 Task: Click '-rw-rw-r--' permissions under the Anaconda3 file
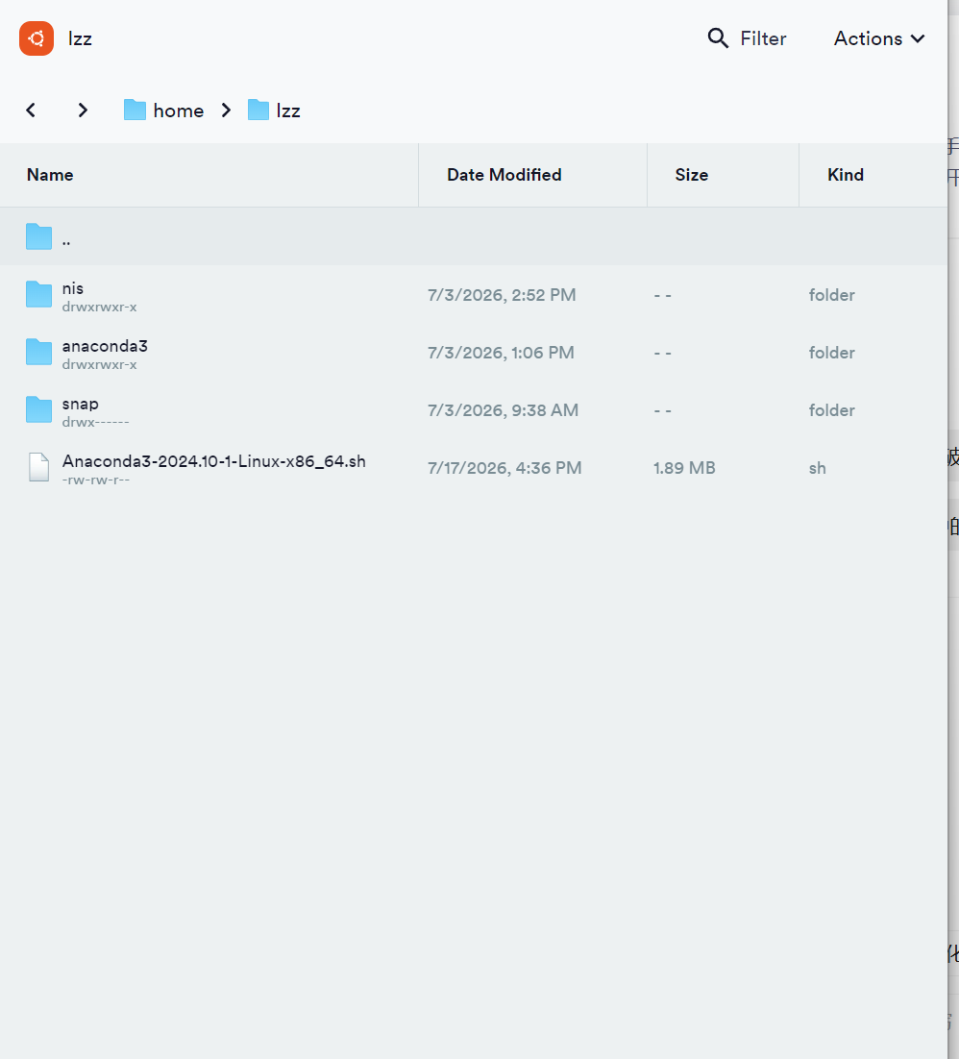click(x=95, y=480)
